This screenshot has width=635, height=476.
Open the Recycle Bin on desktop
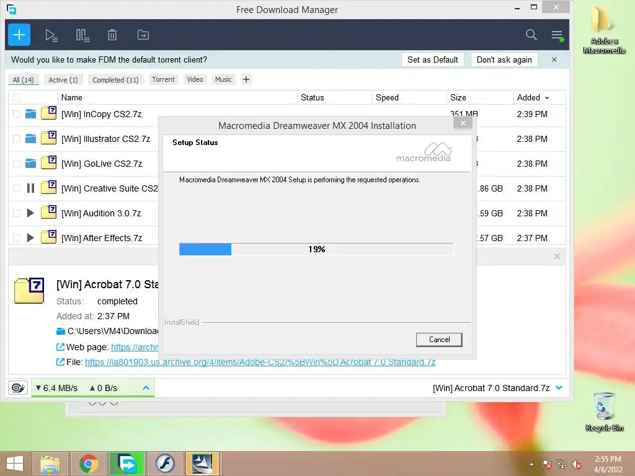(604, 412)
